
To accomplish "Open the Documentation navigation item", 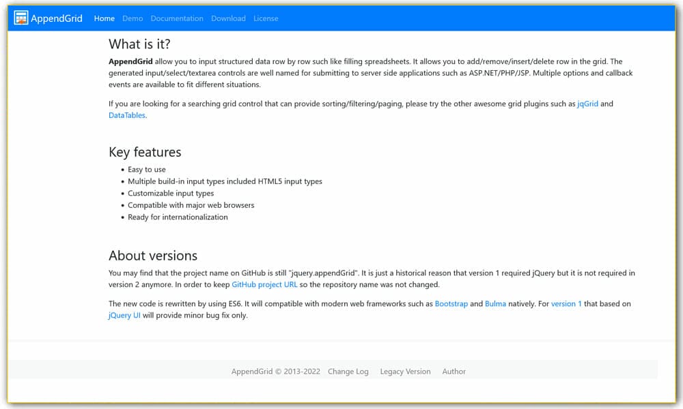I will click(177, 18).
